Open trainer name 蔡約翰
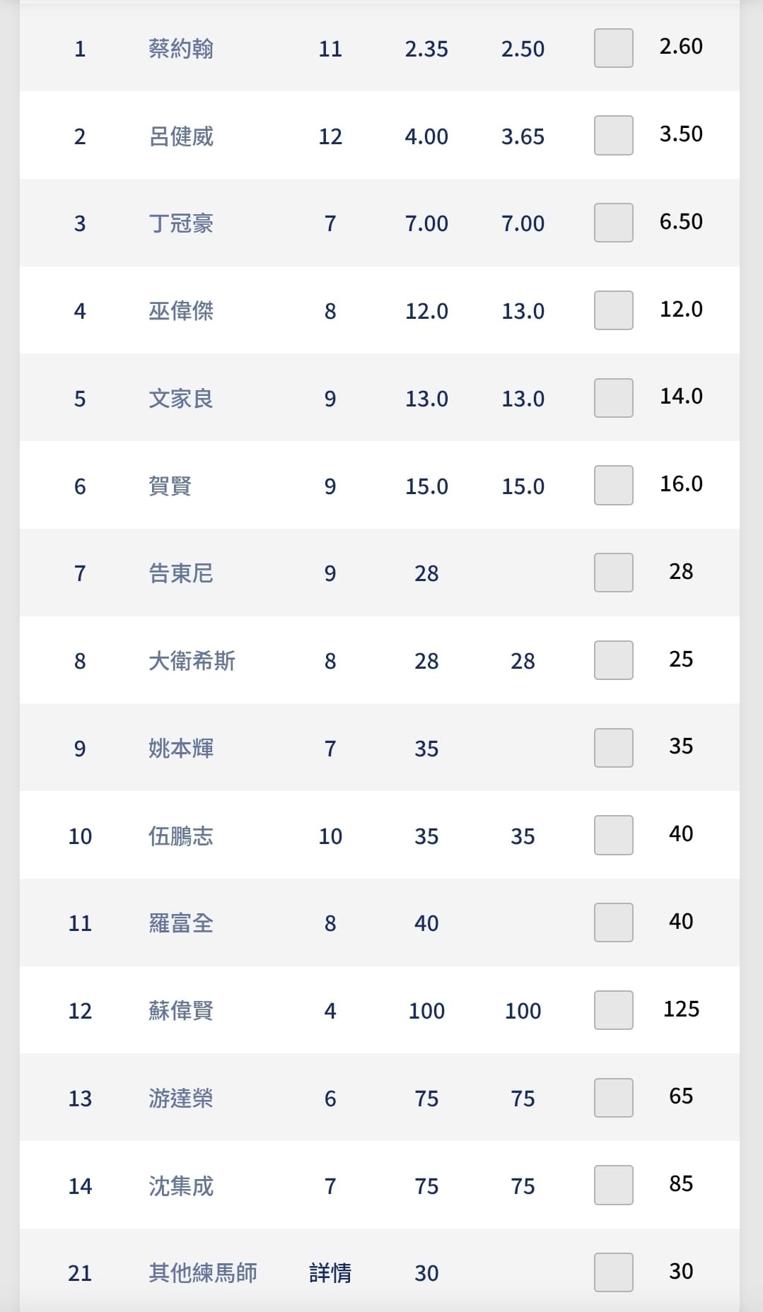763x1312 pixels. pos(181,49)
